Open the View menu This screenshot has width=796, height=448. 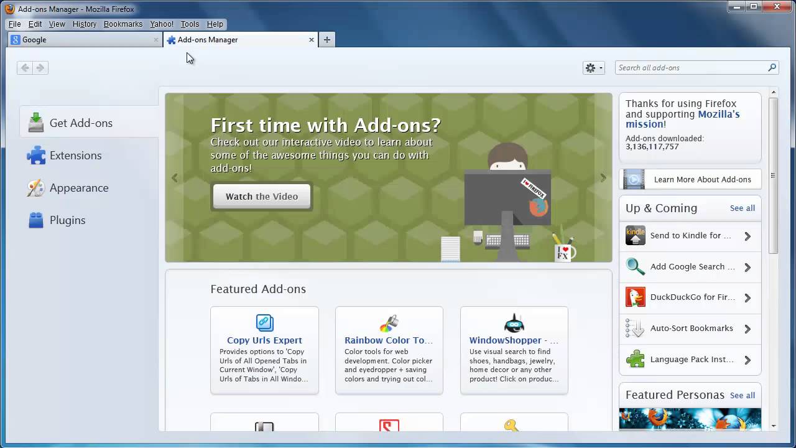tap(57, 24)
